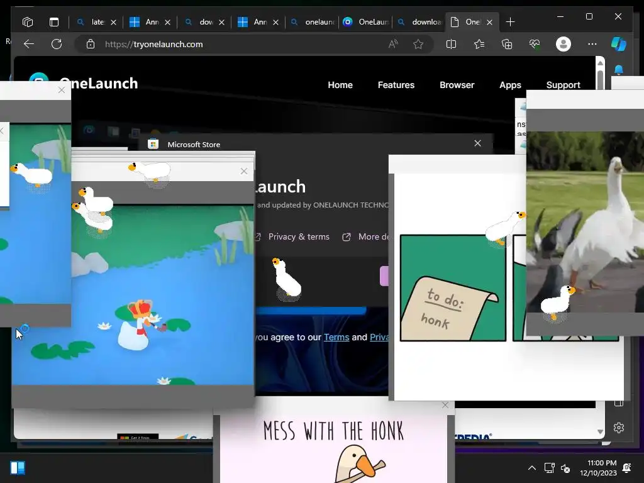Open notifications bell in Edge sidebar
The height and width of the screenshot is (483, 644).
(619, 70)
